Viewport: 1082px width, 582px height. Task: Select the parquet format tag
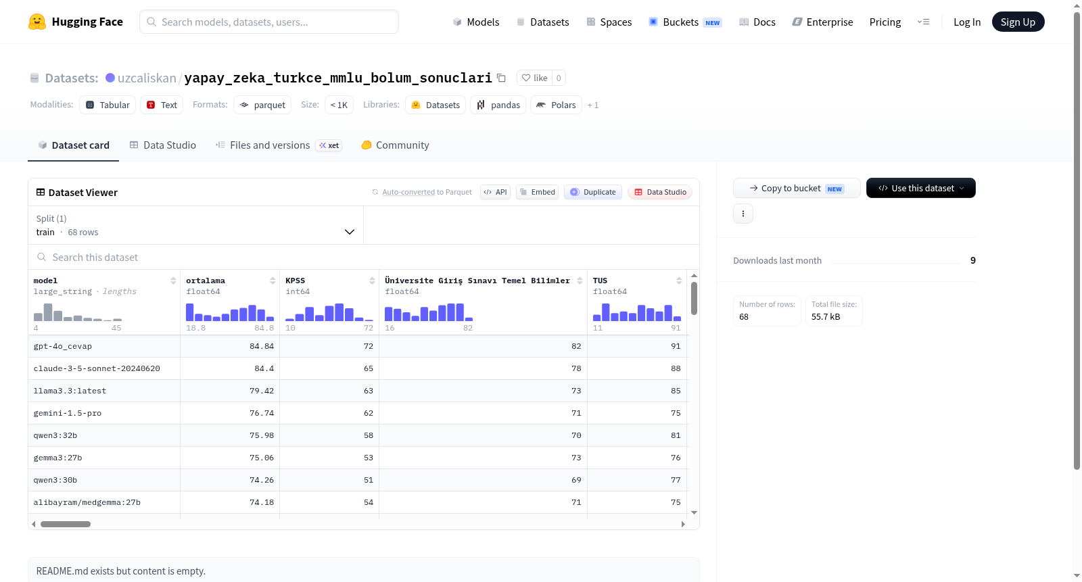pos(262,105)
